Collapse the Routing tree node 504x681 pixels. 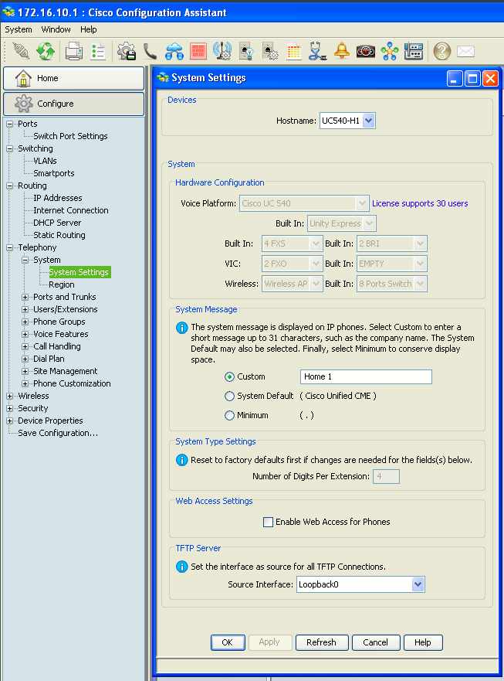(x=9, y=186)
